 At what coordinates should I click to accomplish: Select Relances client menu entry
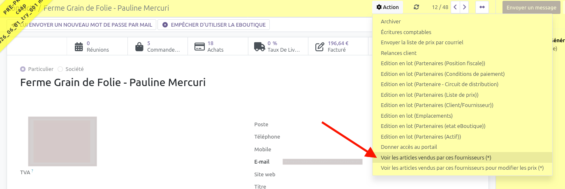click(462, 53)
